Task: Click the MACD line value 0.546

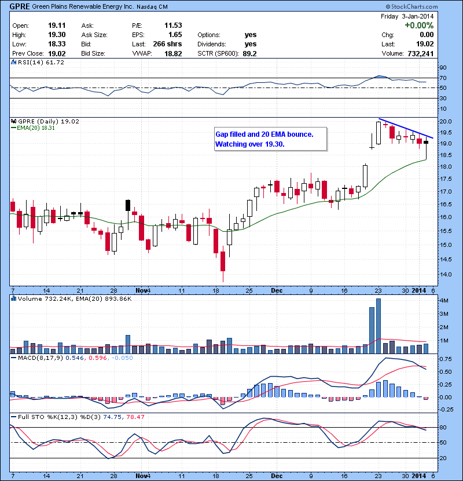Action: [x=75, y=358]
